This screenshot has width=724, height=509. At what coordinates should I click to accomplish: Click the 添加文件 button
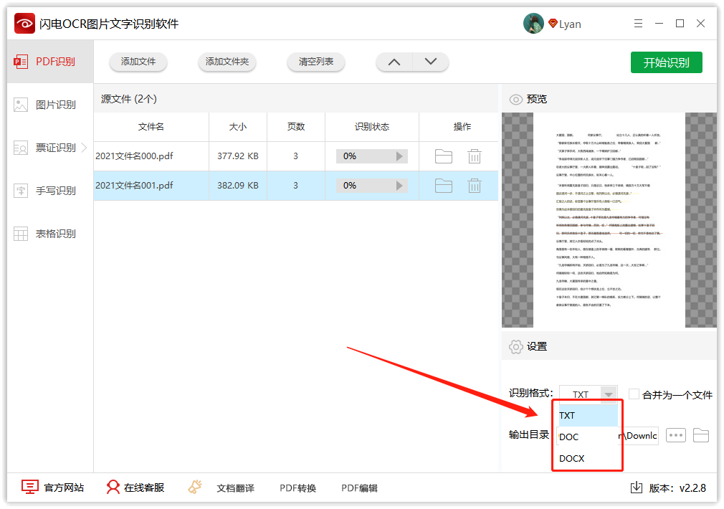[x=138, y=62]
